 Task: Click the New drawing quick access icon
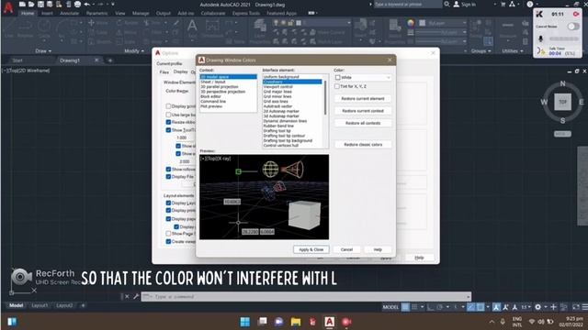[x=22, y=4]
